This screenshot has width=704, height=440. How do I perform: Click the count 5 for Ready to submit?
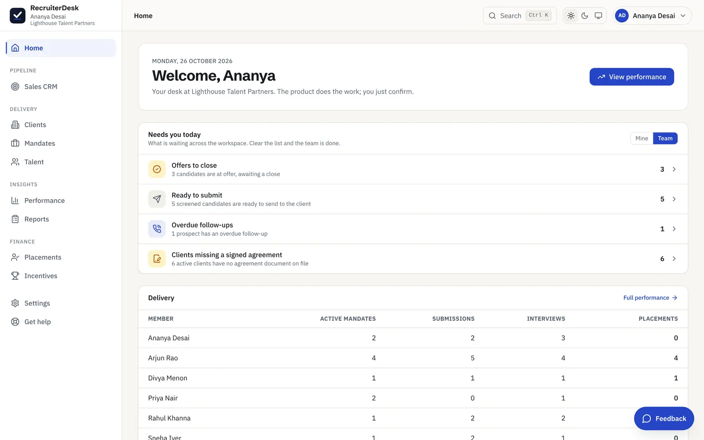click(x=662, y=199)
